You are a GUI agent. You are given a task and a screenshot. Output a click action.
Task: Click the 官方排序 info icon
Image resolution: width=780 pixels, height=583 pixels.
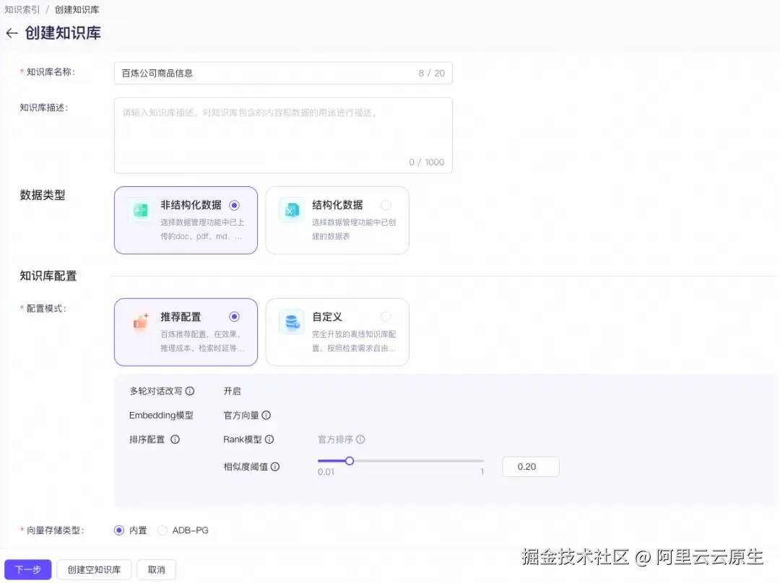(x=362, y=439)
